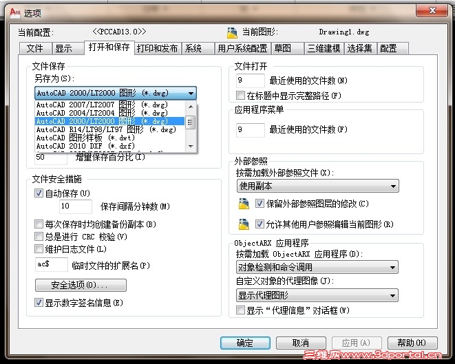Click the format list scroll up arrow
Screen dimensions: 455x364
[191, 107]
